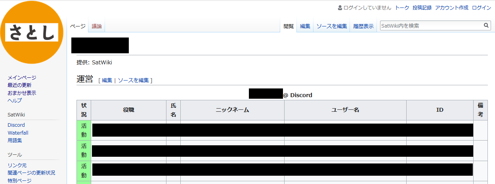This screenshot has width=495, height=184.
Task: Click the orange さとし wiki logo
Action: (x=32, y=32)
